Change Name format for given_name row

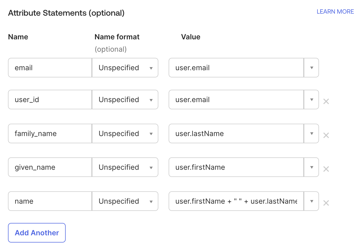pyautogui.click(x=125, y=167)
